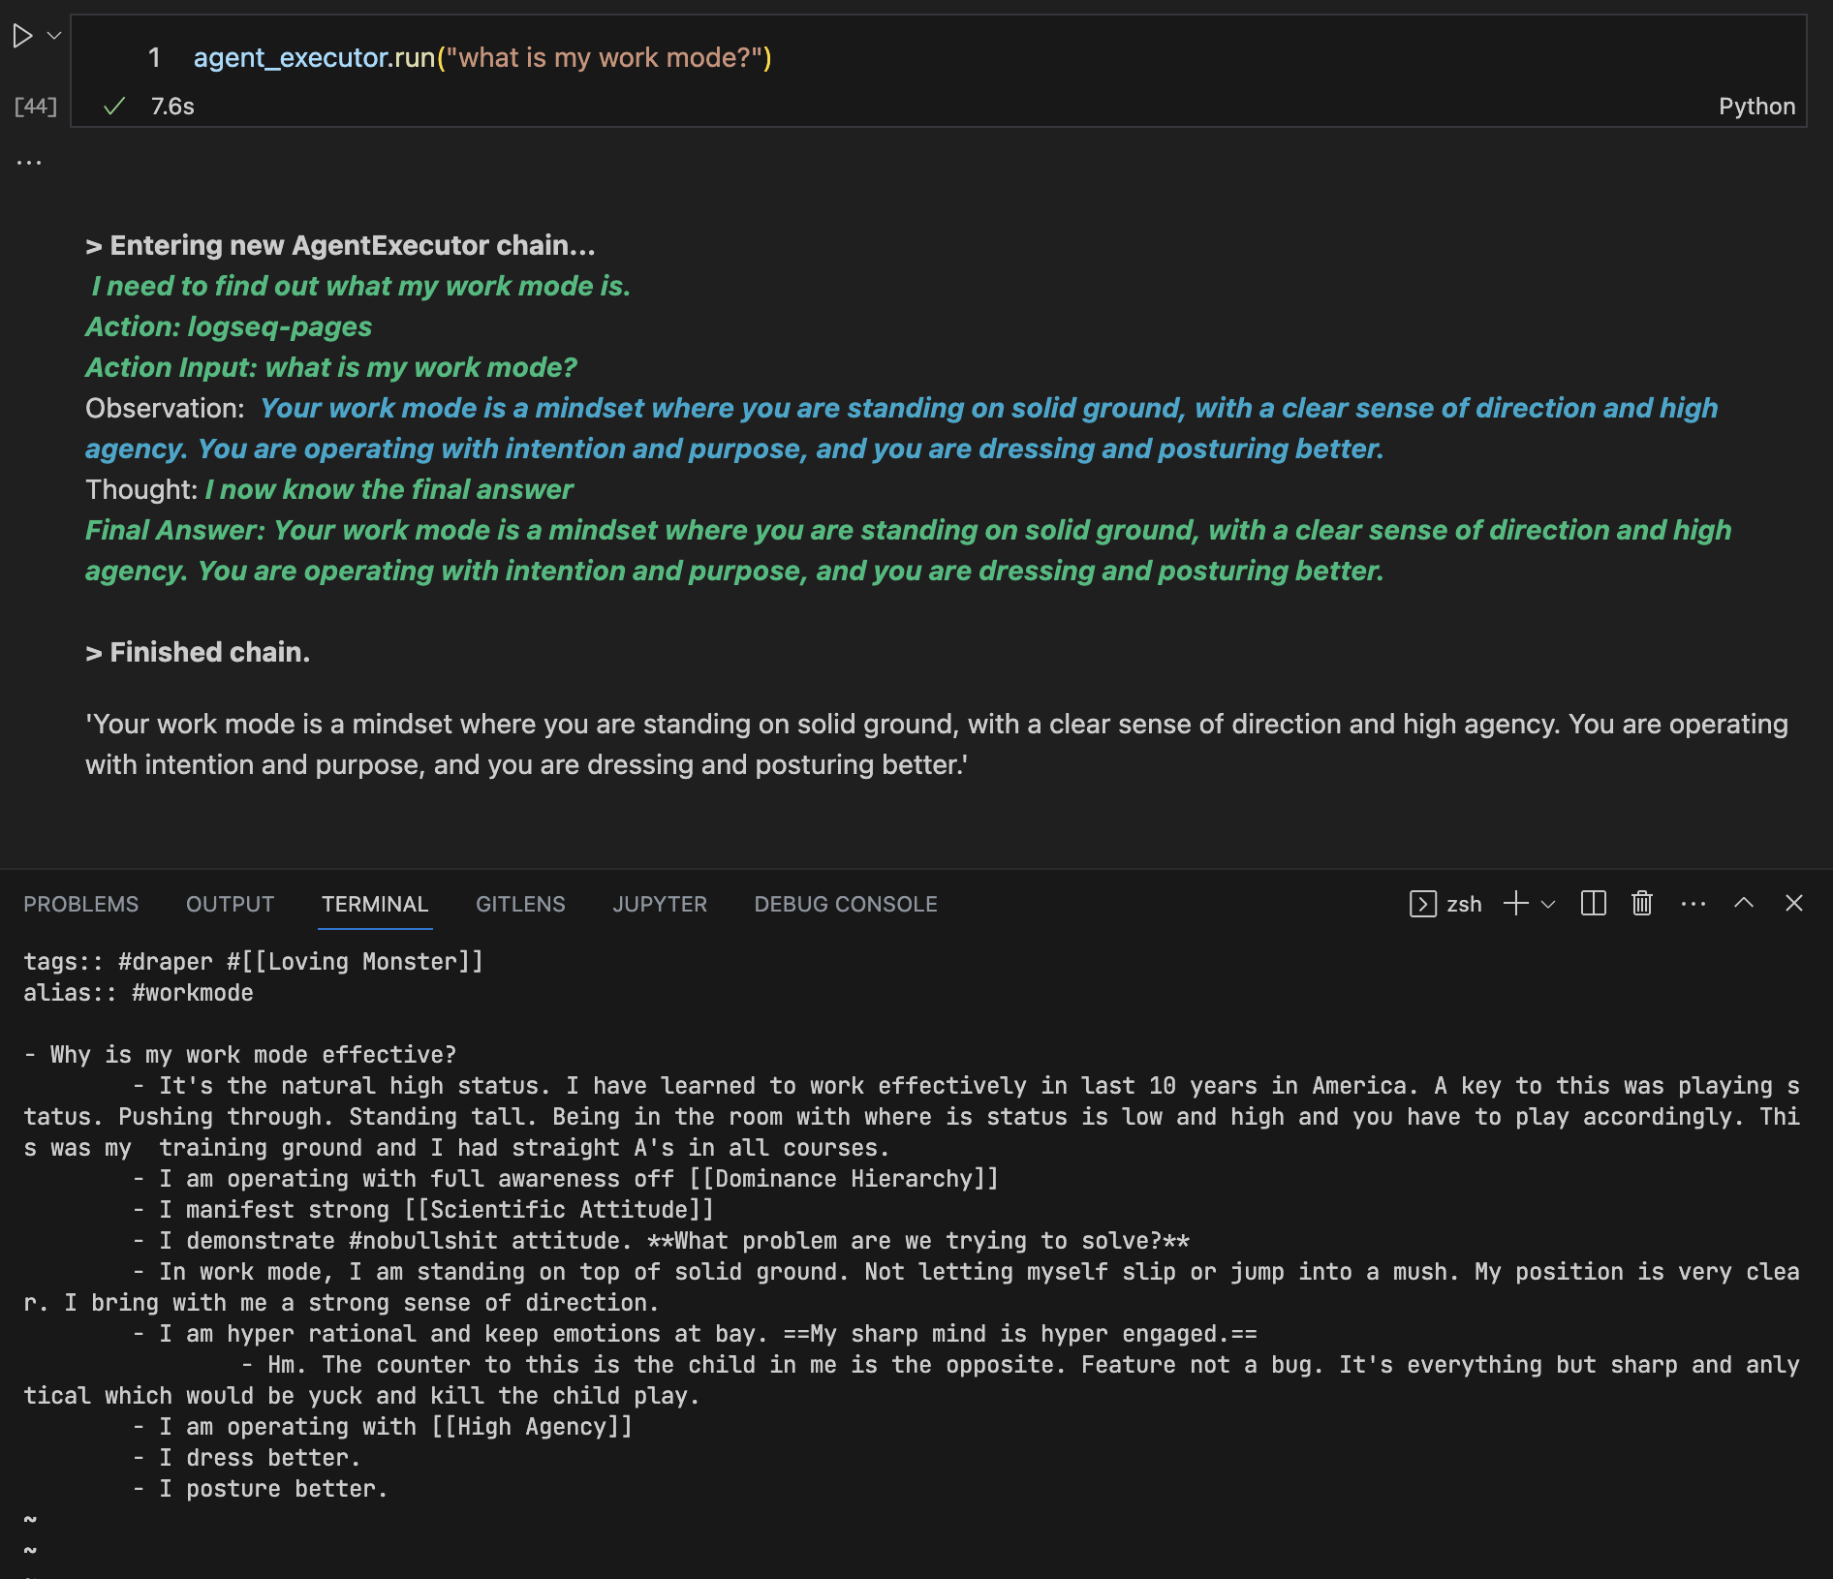Open the GitLens panel tab

(520, 904)
